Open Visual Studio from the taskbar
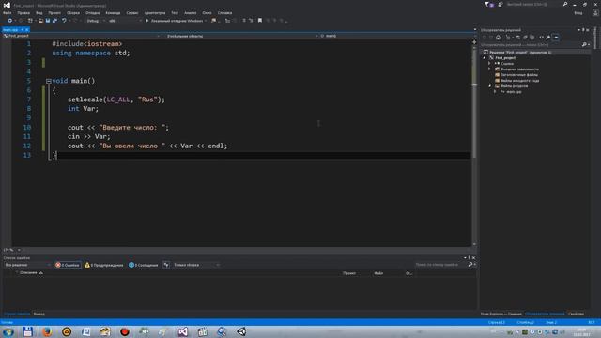Screen dimensions: 601x338 (183, 331)
